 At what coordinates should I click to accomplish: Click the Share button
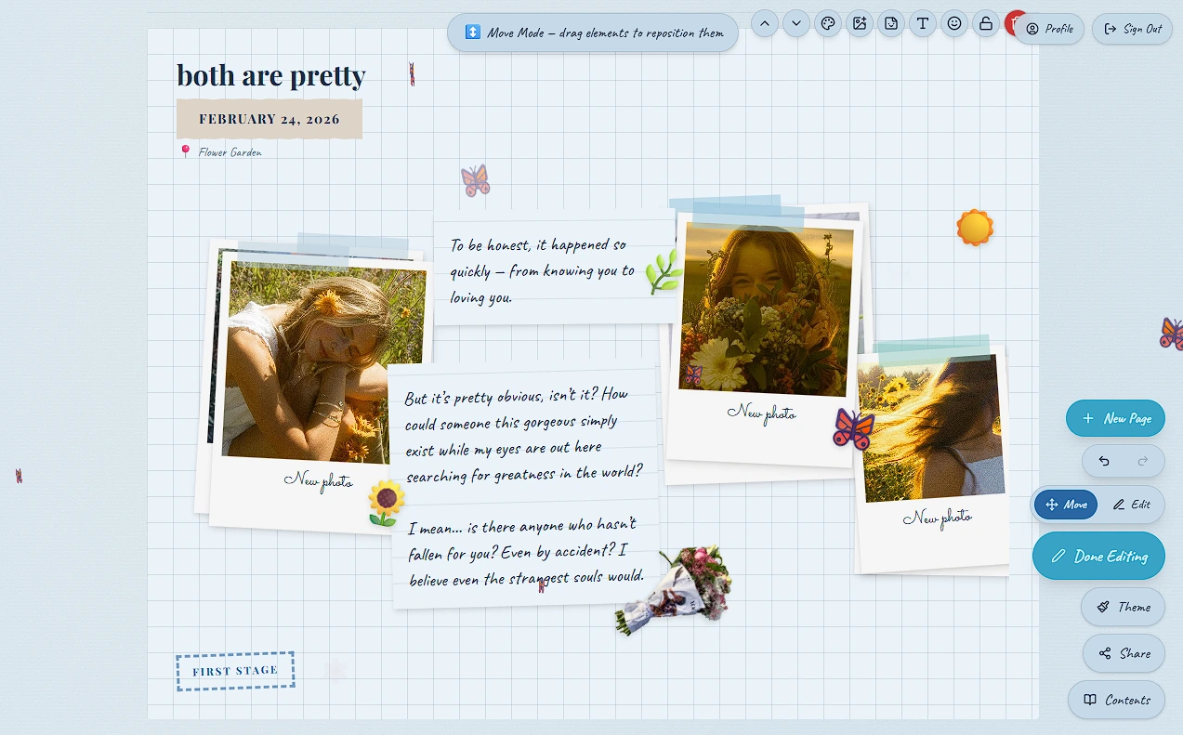point(1124,653)
